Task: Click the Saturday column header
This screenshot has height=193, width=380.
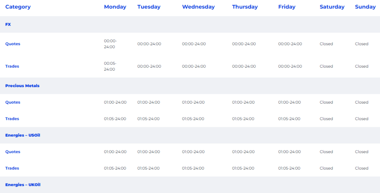Action: click(x=332, y=7)
